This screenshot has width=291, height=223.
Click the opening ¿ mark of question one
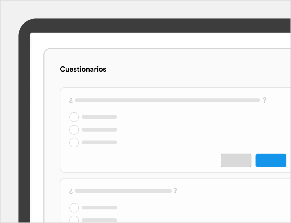[x=71, y=101]
